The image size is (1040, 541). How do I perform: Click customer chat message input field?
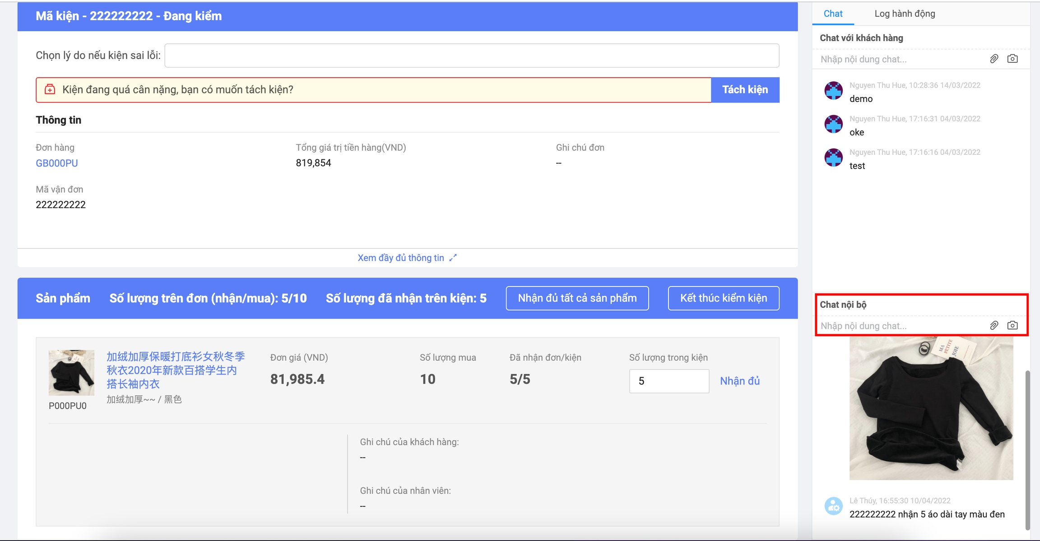point(901,59)
